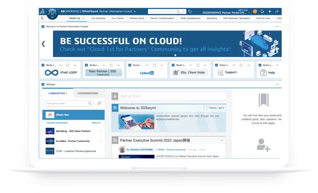The width and height of the screenshot is (318, 193).
Task: Click the add person icon
Action: [263, 145]
